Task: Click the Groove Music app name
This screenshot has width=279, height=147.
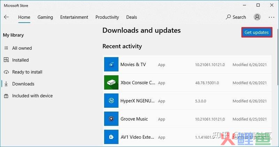Action: pos(134,119)
